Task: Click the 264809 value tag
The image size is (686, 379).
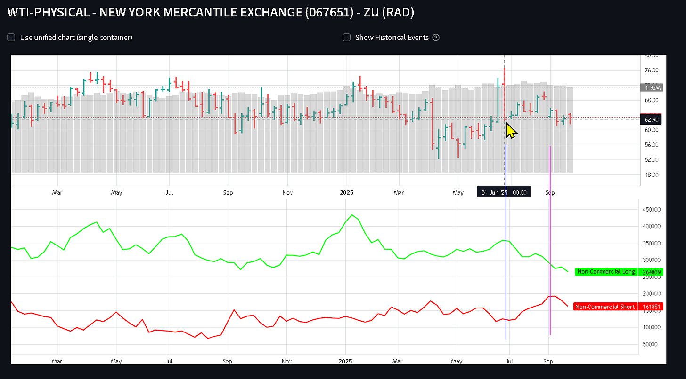Action: point(652,272)
